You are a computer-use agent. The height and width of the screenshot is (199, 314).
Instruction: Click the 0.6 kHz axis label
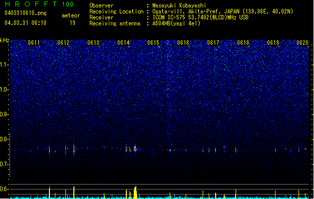pyautogui.click(x=4, y=189)
